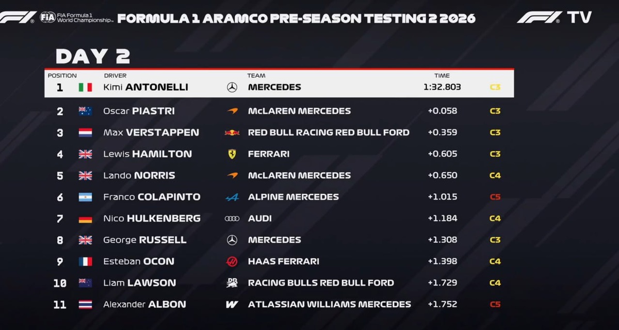This screenshot has height=330, width=619.
Task: Click the Day 2 heading
Action: pyautogui.click(x=93, y=56)
